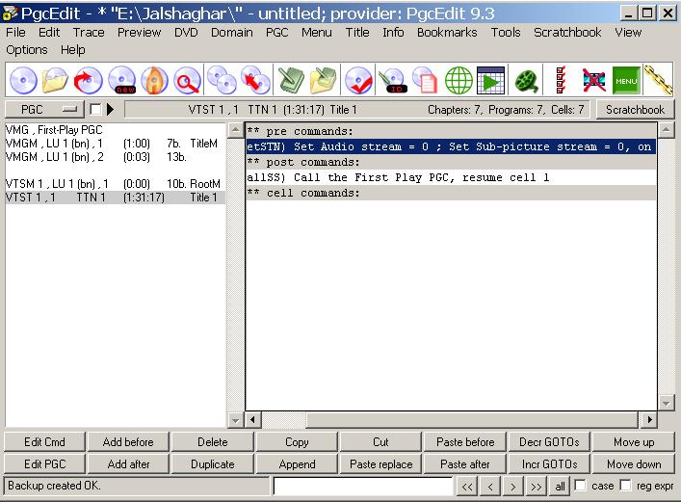Click the 'Backup created OK.' status text
The height and width of the screenshot is (502, 681).
tap(54, 485)
